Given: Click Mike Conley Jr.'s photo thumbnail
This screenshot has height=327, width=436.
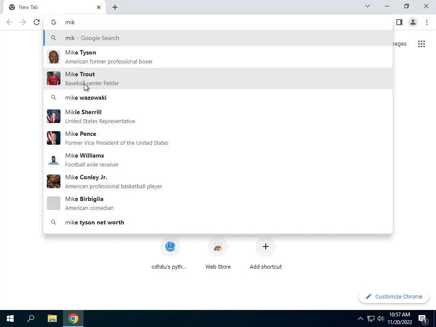Looking at the screenshot, I should pos(53,181).
